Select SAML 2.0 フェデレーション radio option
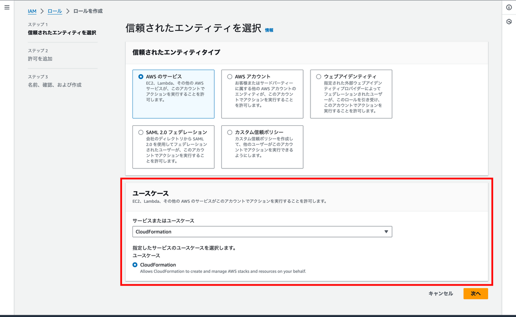Screen dimensions: 516x317 pos(141,132)
